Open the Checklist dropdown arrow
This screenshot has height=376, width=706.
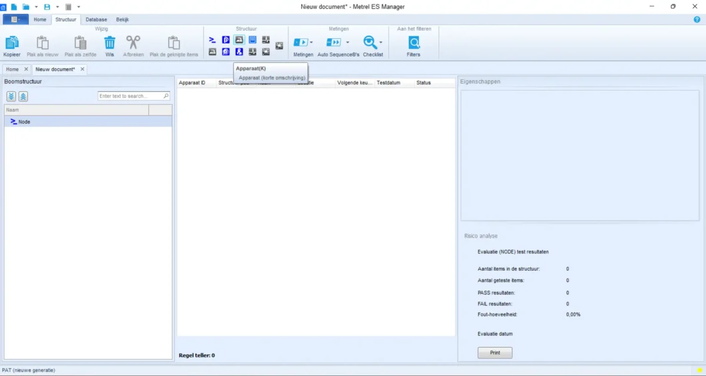(381, 42)
